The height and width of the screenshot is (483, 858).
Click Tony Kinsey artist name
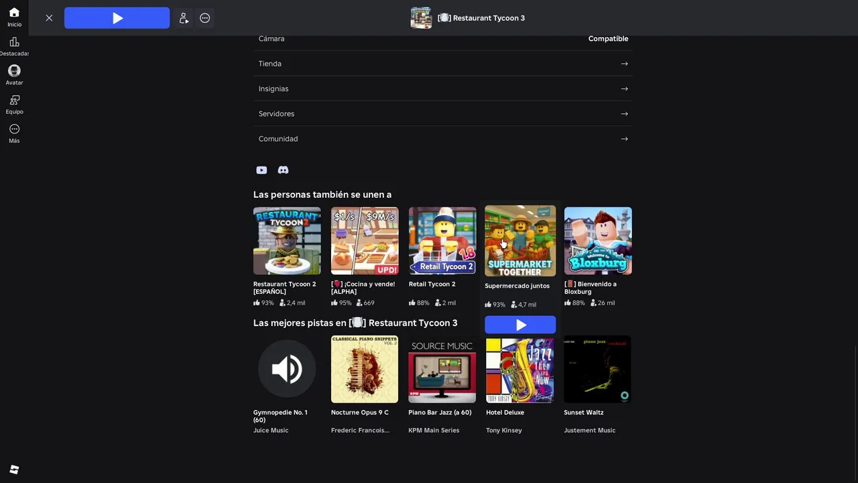[504, 431]
